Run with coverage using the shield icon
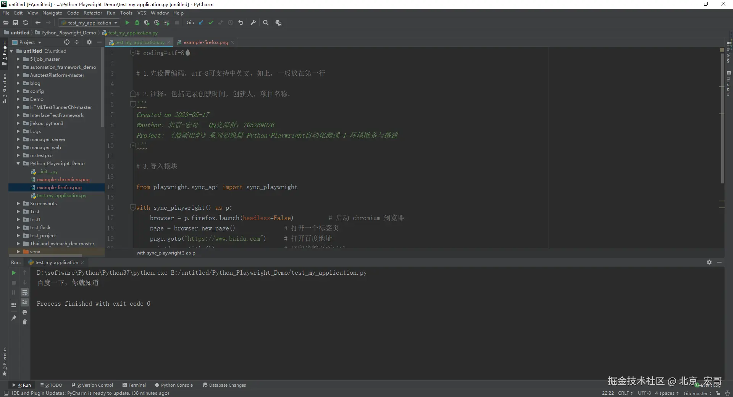This screenshot has height=397, width=733. click(147, 23)
